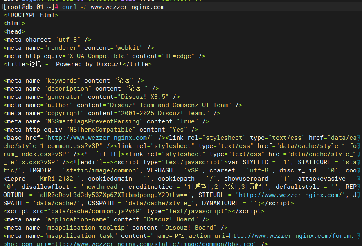Click the 'CSSPATH' variable name
Screen dimensions: 362x246
(x=101, y=203)
